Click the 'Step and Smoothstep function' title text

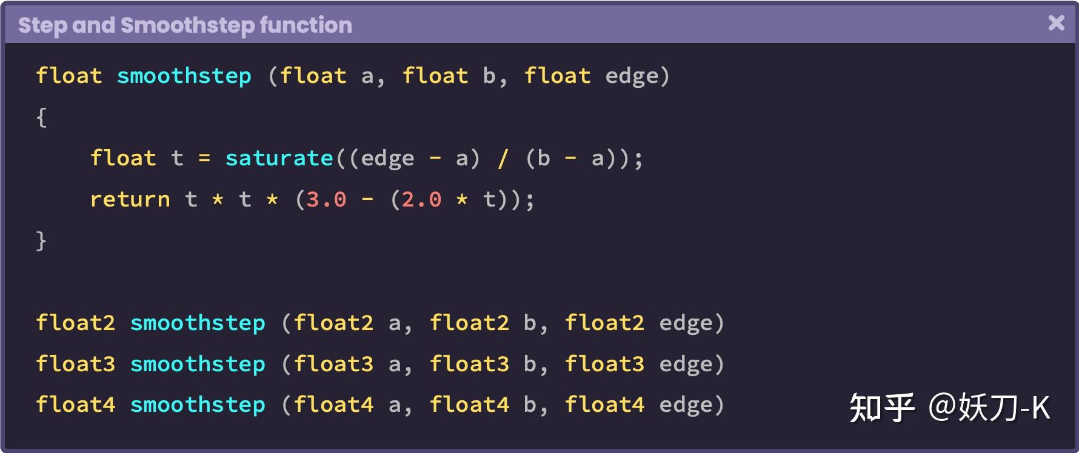(185, 25)
